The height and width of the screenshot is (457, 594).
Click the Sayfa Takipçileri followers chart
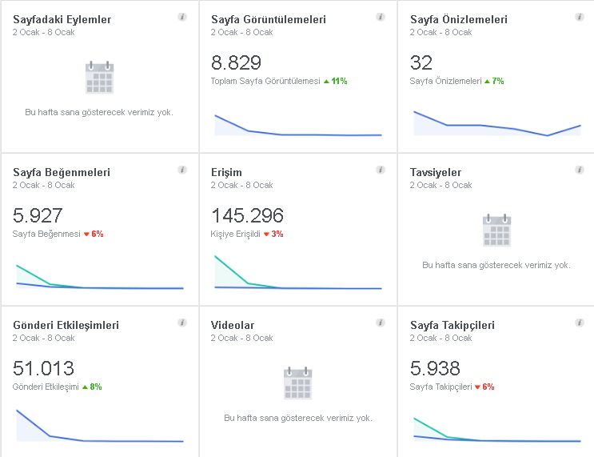point(497,430)
